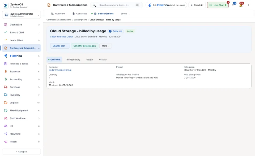Open Leads / Deal sidebar icon
The height and width of the screenshot is (156, 255).
(6, 40)
